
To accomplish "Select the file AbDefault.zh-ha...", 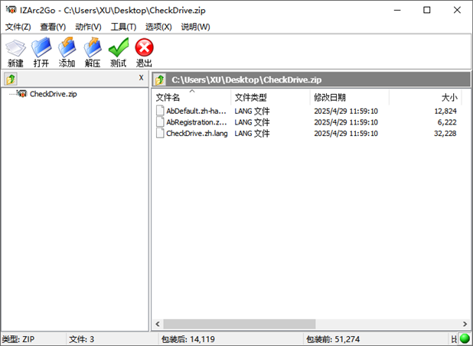I will click(196, 111).
